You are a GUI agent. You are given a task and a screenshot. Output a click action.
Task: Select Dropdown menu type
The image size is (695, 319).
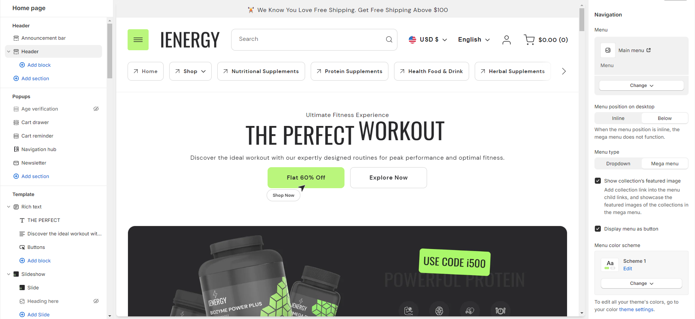[618, 163]
